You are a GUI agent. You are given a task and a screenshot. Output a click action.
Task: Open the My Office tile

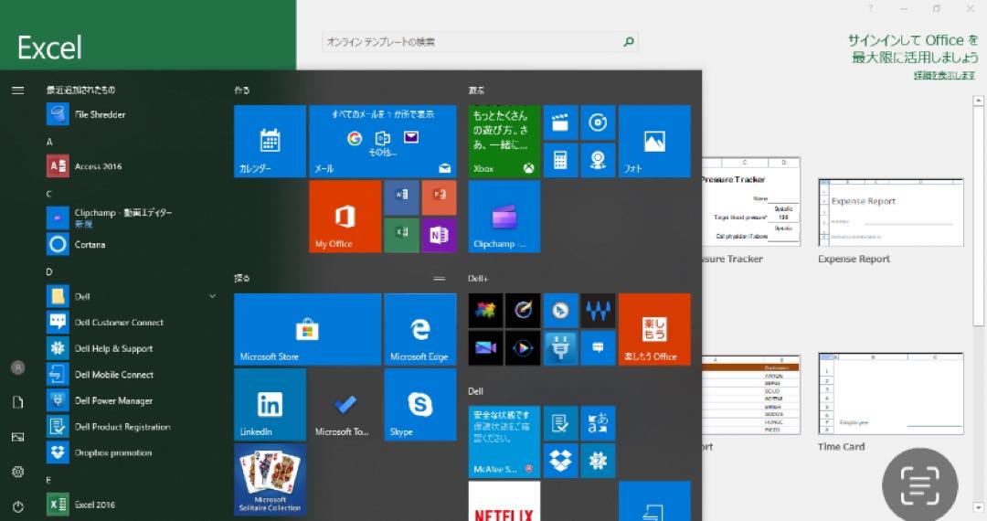[345, 217]
